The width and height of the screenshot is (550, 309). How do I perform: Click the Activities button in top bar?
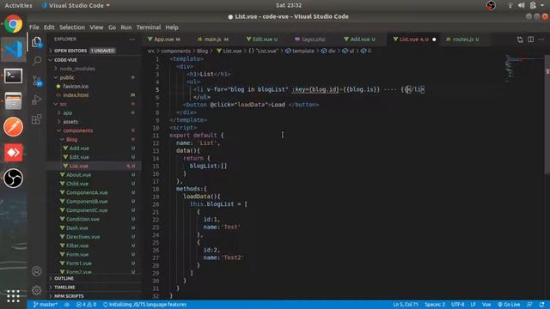click(x=18, y=5)
